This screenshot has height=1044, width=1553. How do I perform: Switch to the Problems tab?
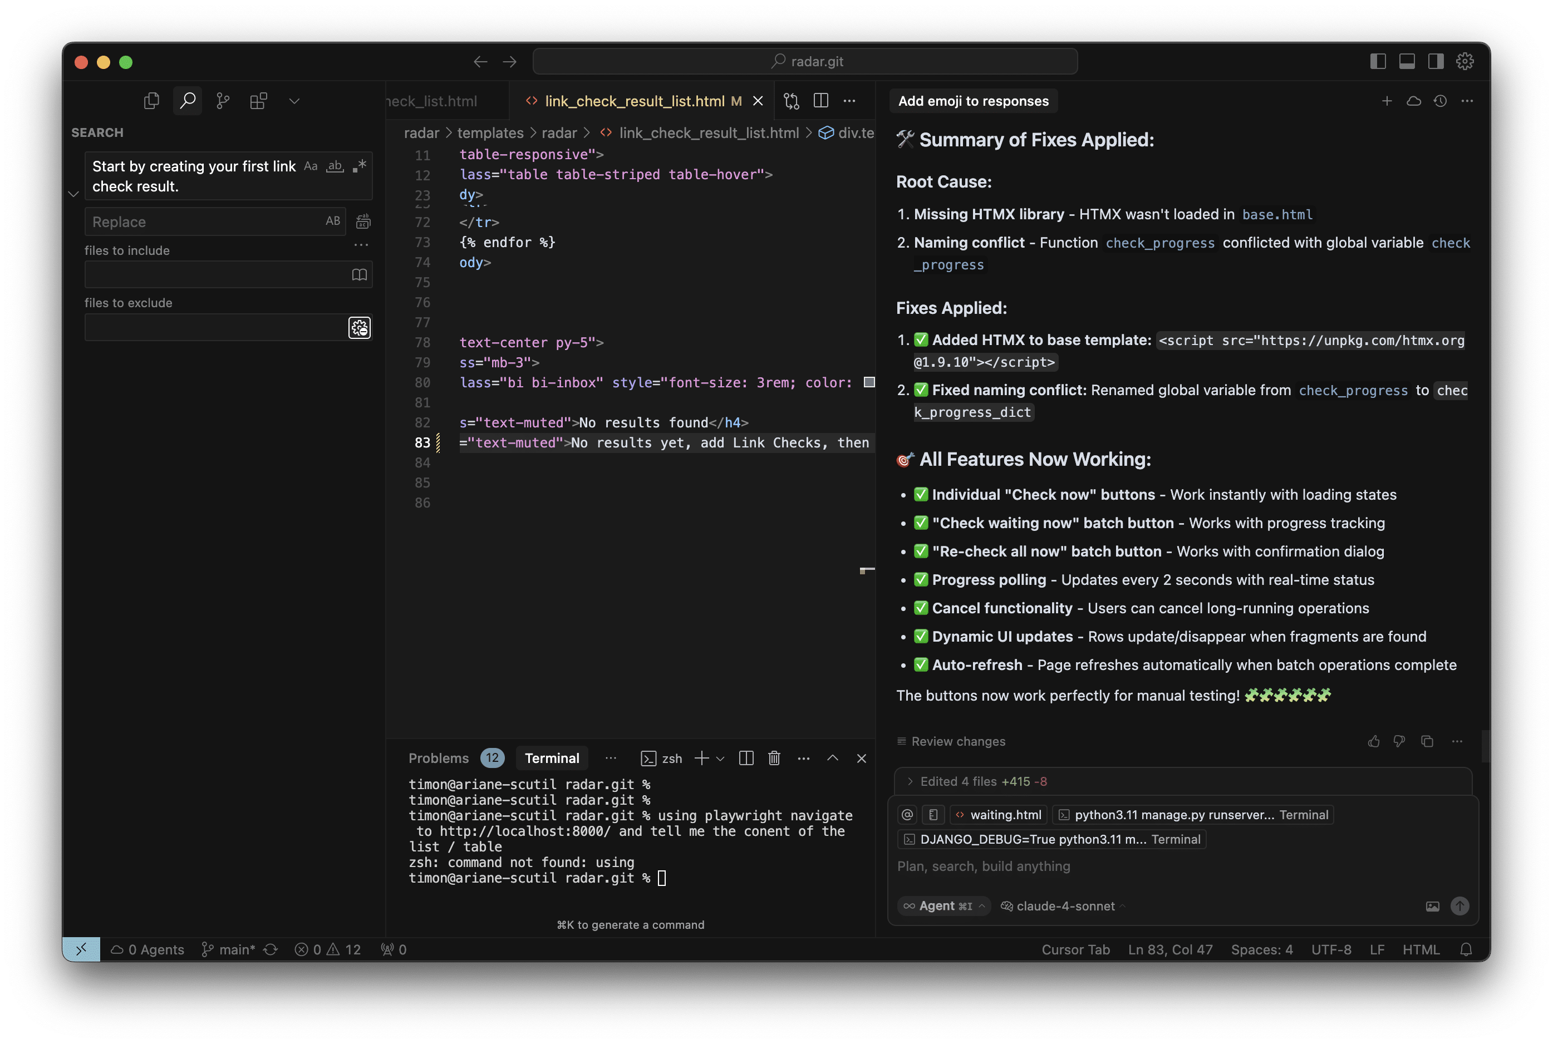[438, 758]
